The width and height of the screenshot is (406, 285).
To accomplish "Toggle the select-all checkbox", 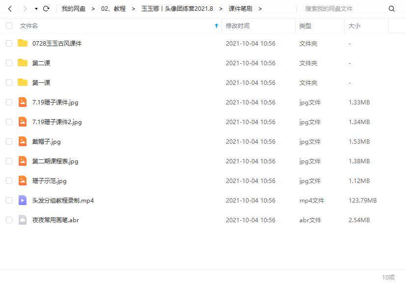I will pos(9,26).
